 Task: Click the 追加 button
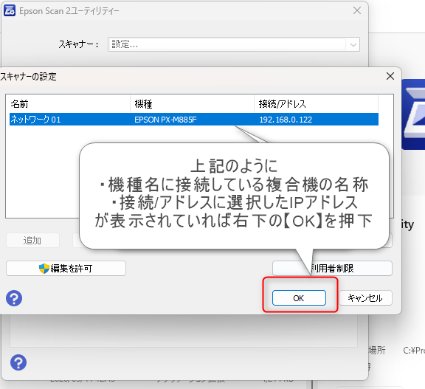click(x=32, y=241)
